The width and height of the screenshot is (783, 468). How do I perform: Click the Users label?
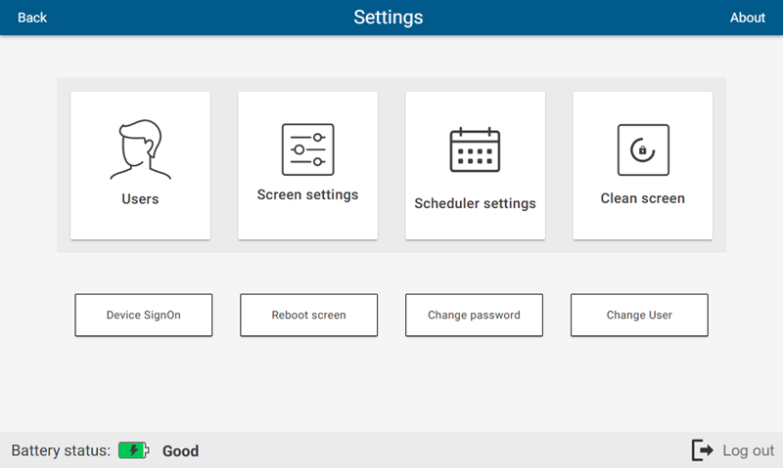coord(140,199)
